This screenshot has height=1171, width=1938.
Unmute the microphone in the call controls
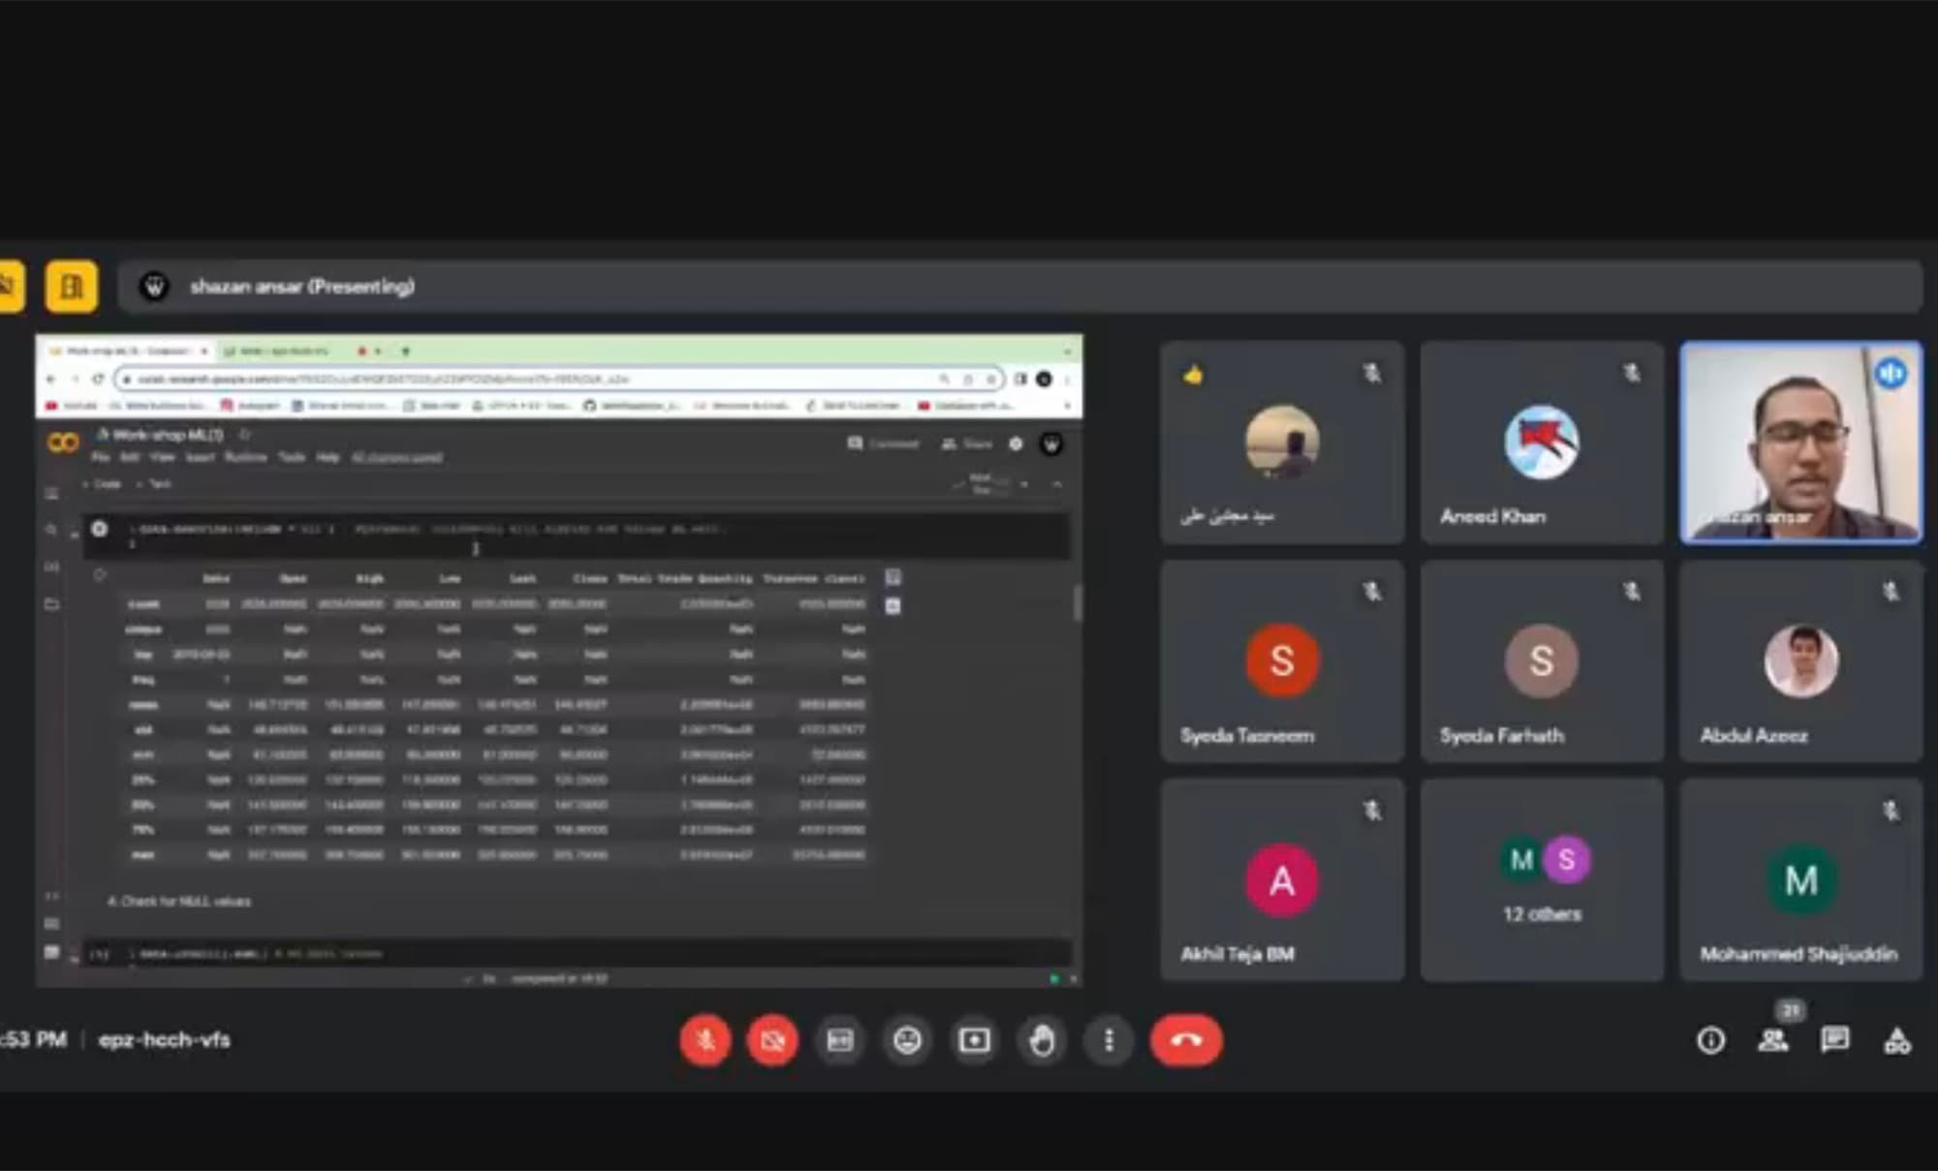705,1040
